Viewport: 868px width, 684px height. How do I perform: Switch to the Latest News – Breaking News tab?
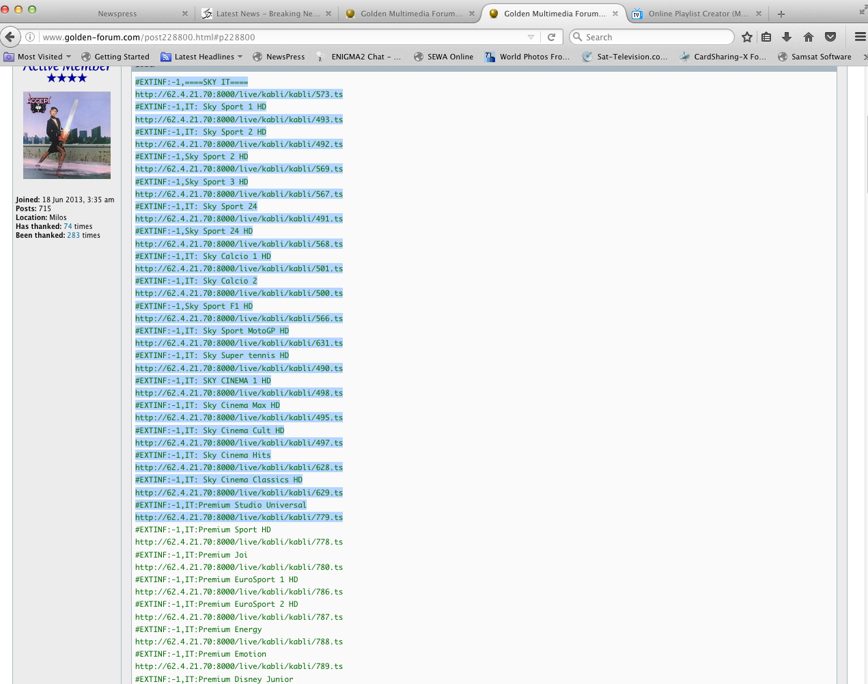[268, 14]
